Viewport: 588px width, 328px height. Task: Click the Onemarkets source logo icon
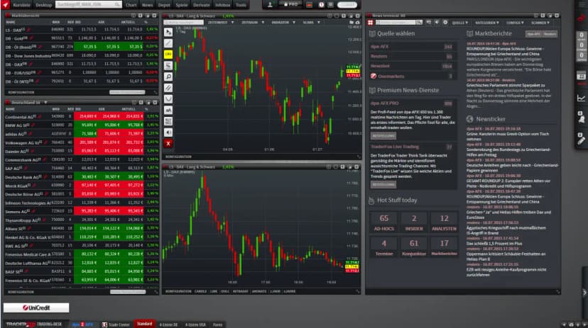pyautogui.click(x=374, y=76)
